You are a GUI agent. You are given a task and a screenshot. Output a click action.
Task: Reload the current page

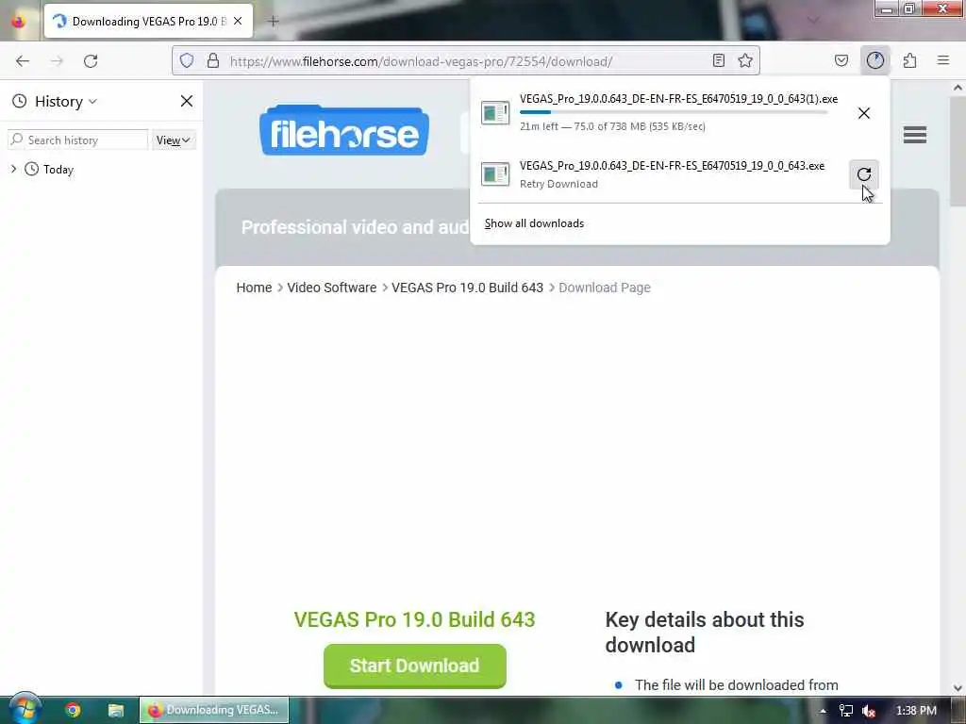(91, 61)
